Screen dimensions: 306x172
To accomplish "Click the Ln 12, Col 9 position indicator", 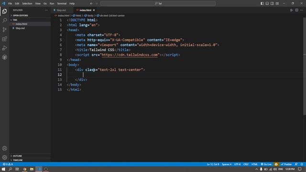I will [213, 164].
